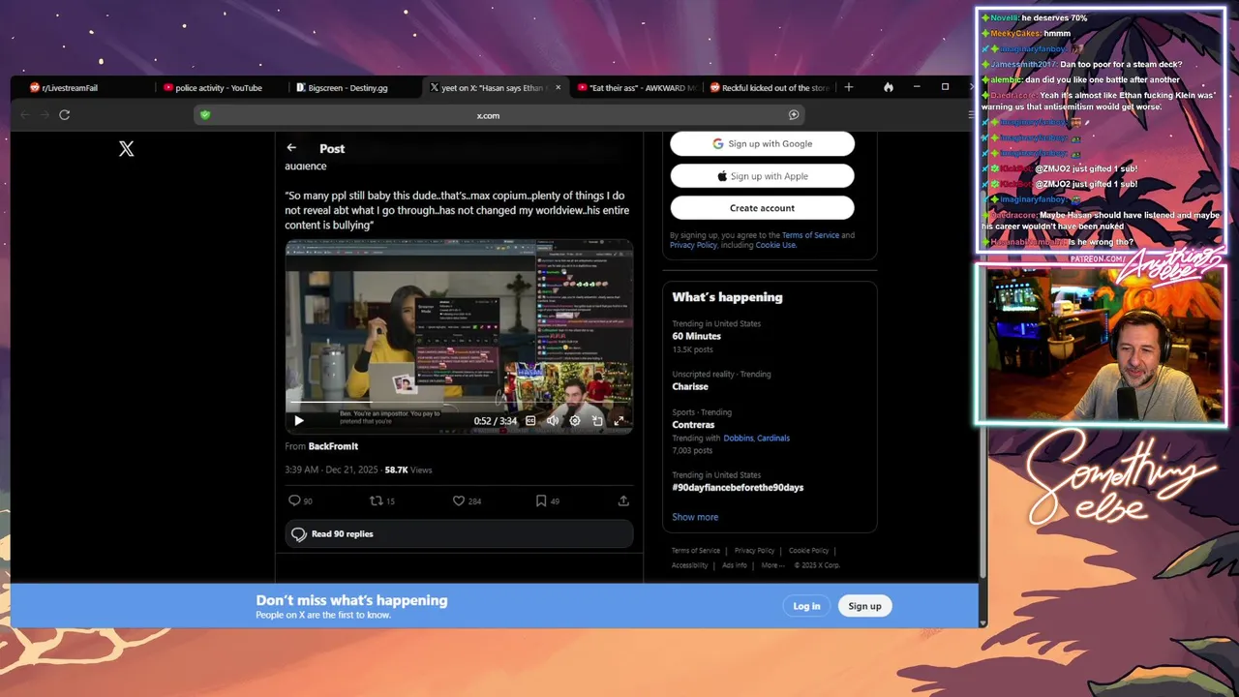Open the Terms of Service link in signup text
1239x697 pixels.
810,235
